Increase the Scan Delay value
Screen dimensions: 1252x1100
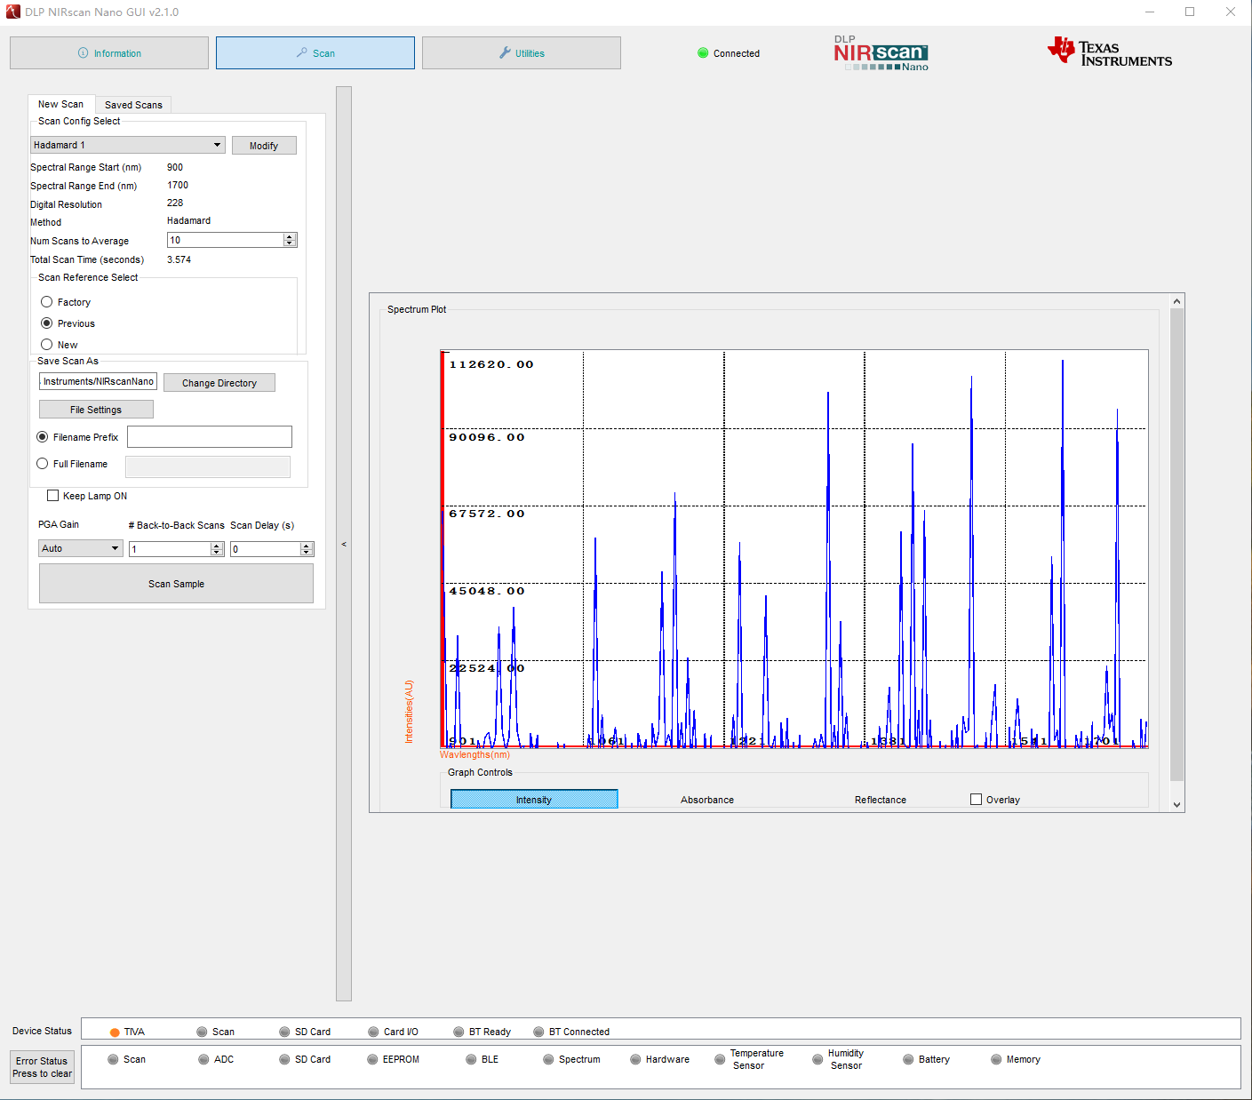(307, 546)
